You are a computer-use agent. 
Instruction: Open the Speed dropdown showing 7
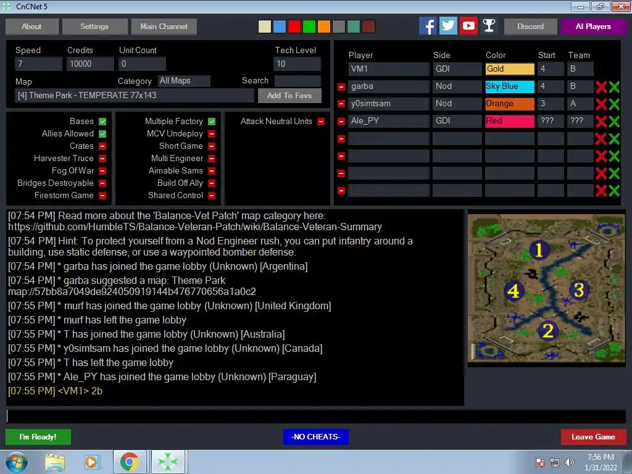coord(38,64)
